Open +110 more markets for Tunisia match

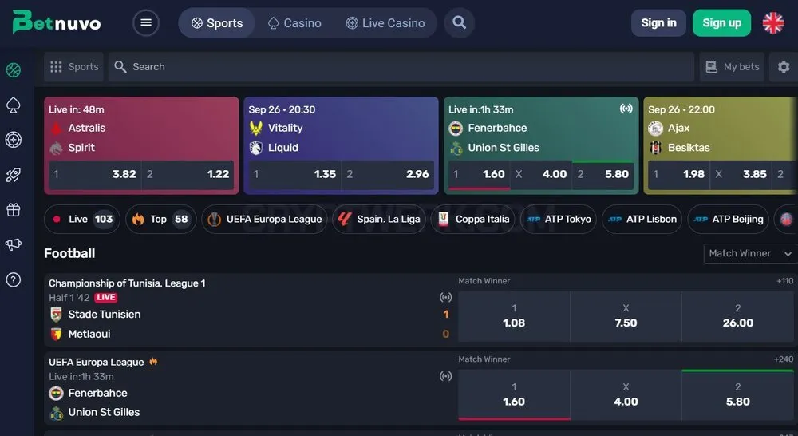[x=784, y=280]
